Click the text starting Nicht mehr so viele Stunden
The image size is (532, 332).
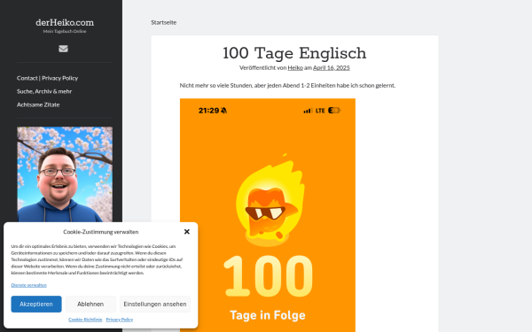point(287,85)
